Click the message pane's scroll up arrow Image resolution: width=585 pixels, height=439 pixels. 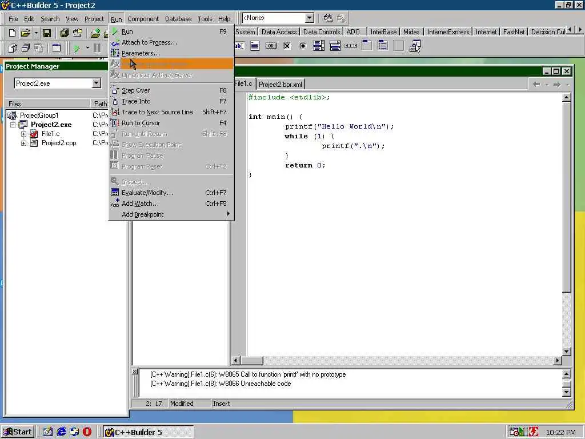coord(566,374)
